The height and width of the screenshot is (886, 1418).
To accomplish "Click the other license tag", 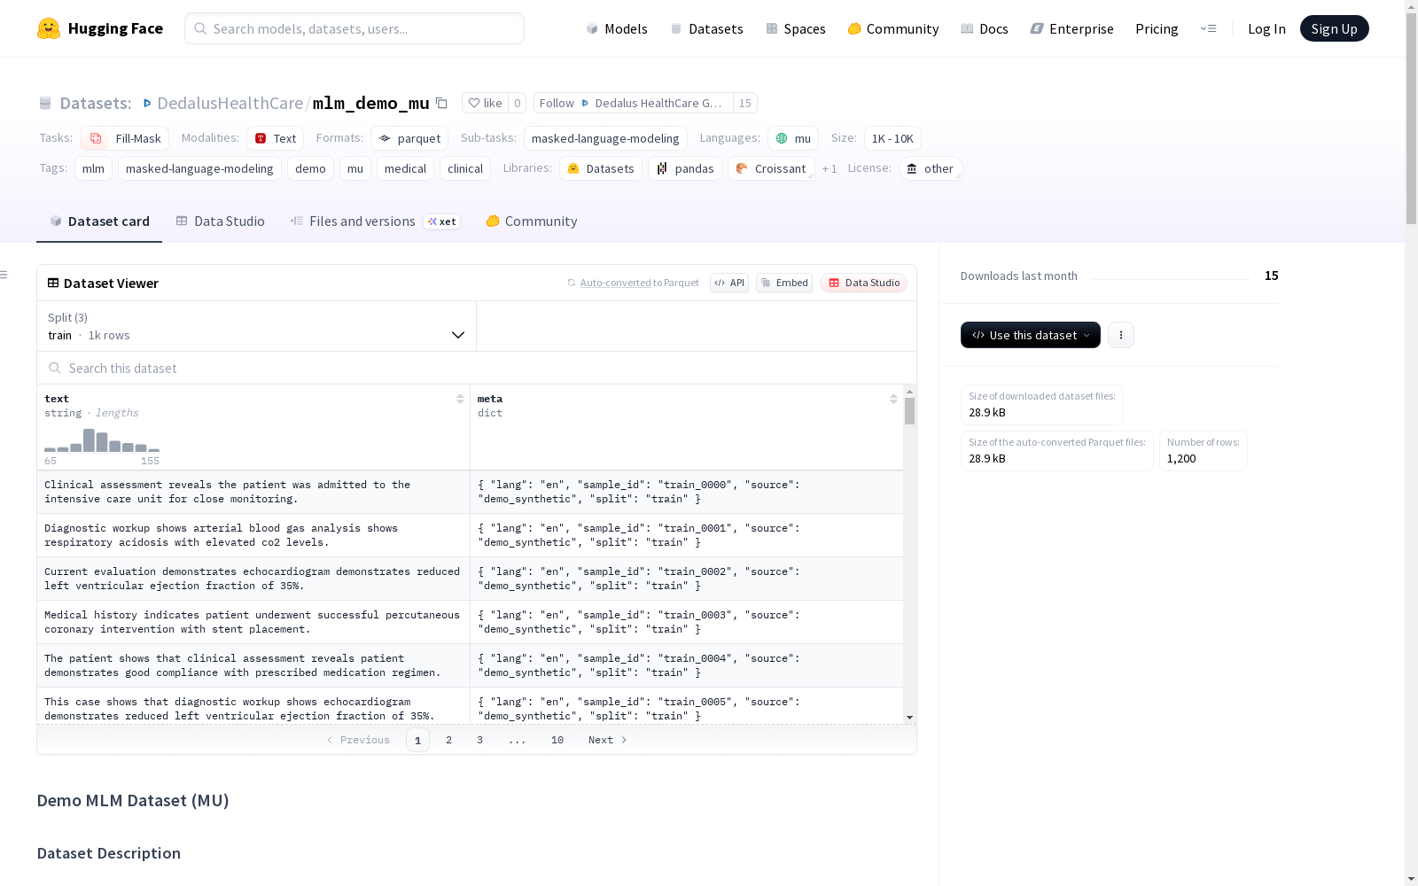I will 931,168.
